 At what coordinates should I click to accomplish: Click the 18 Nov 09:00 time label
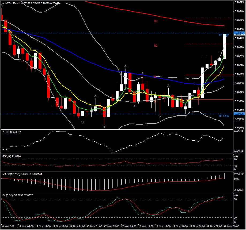pos(231,227)
